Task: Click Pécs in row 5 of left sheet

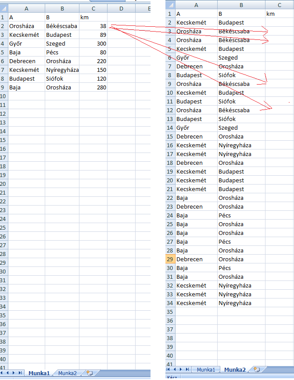Action: (62, 52)
